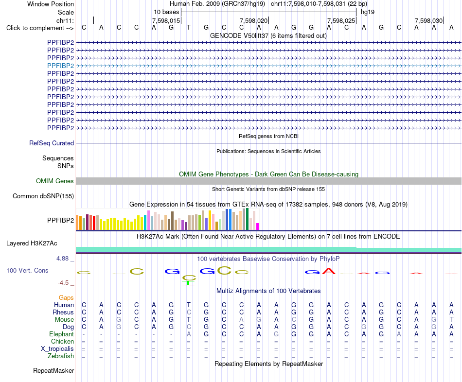This screenshot has width=462, height=382.
Task: Select the RefSeq Curated track label
Action: [52, 143]
